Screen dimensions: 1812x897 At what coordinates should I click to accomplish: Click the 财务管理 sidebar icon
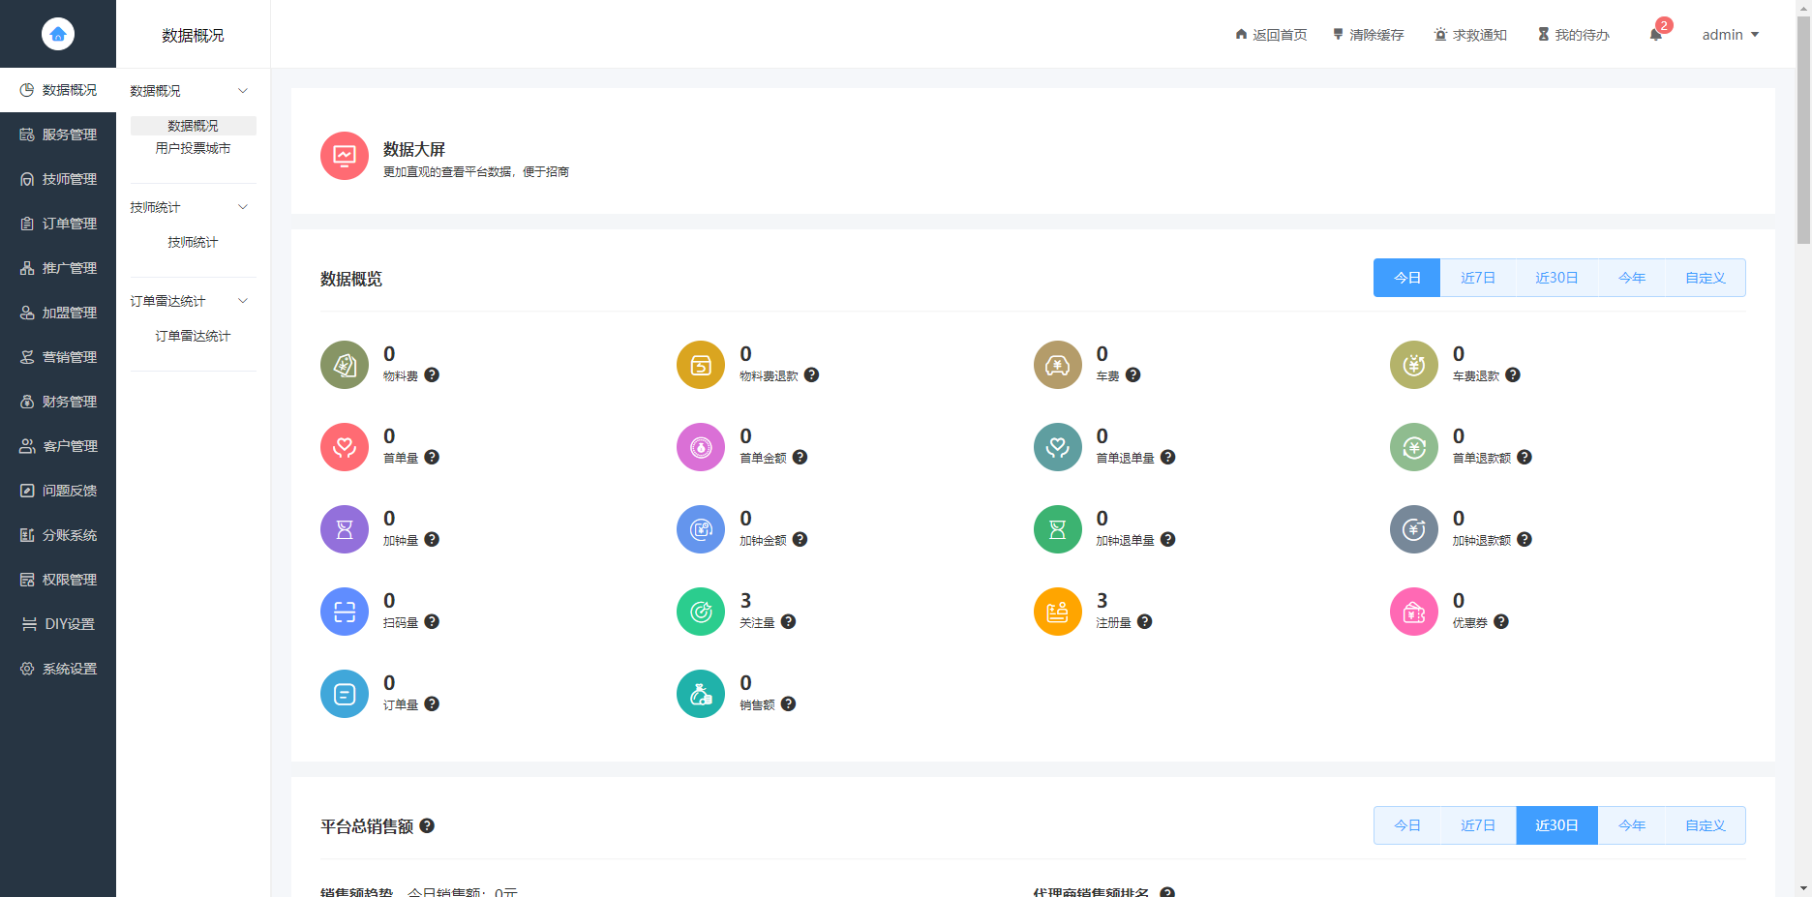pyautogui.click(x=26, y=402)
